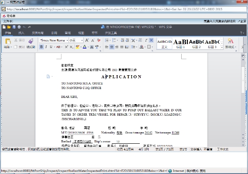Image resolution: width=248 pixels, height=174 pixels.
Task: Apply paragraph shading fill color
Action: click(142, 47)
